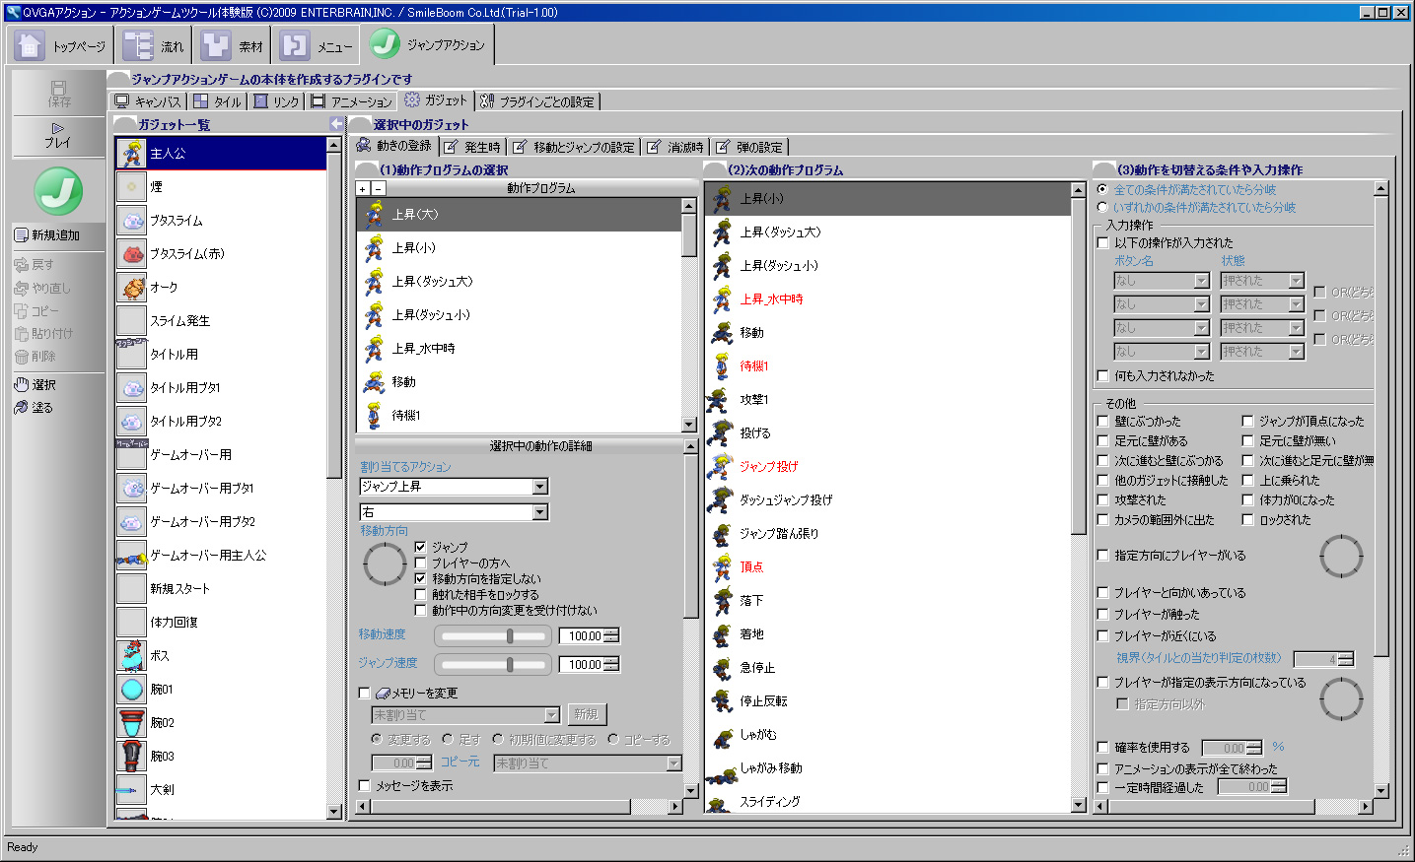Click the 流れ toolbar button
Viewport: 1415px width, 862px height.
154,45
